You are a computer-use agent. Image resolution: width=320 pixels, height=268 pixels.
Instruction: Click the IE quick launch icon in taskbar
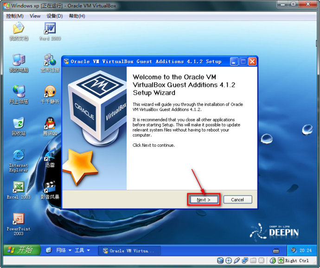49,250
